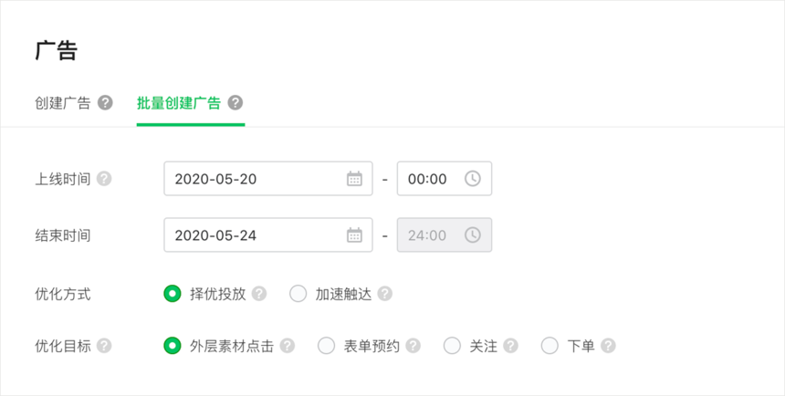Switch to the 创建广告 tab
The height and width of the screenshot is (396, 785).
(x=63, y=103)
